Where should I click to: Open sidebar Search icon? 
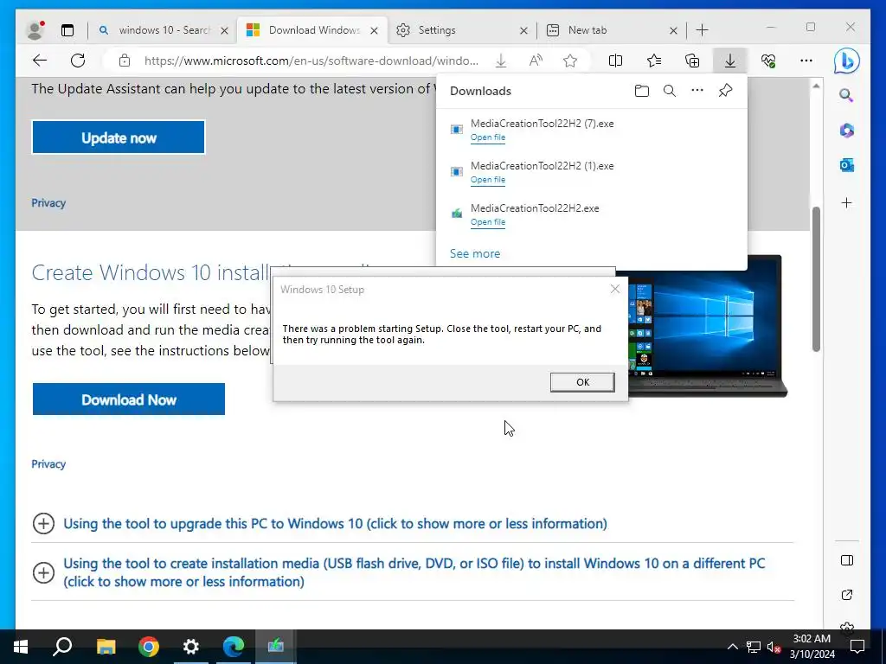[x=846, y=95]
